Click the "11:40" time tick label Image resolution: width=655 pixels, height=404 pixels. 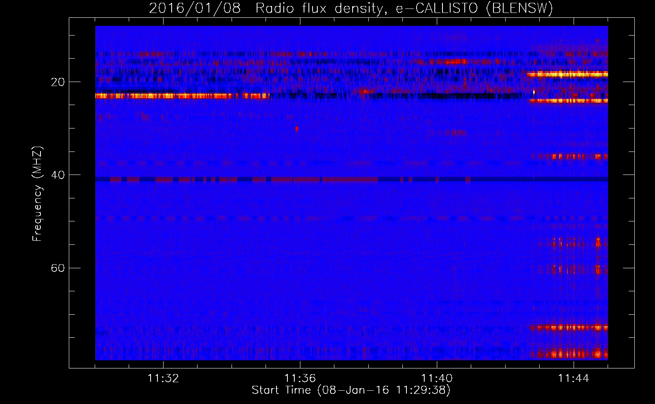(x=437, y=378)
